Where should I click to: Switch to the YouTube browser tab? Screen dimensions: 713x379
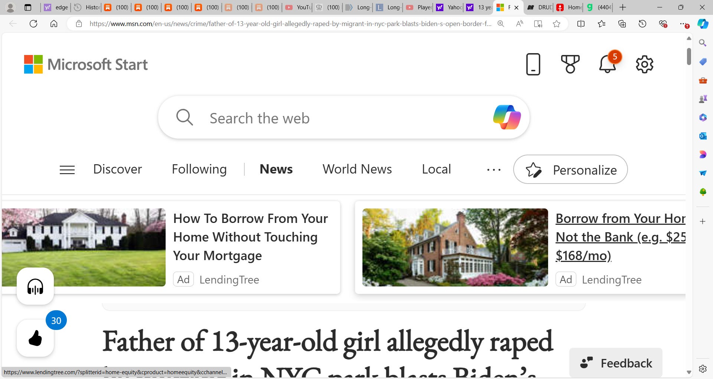coord(298,7)
